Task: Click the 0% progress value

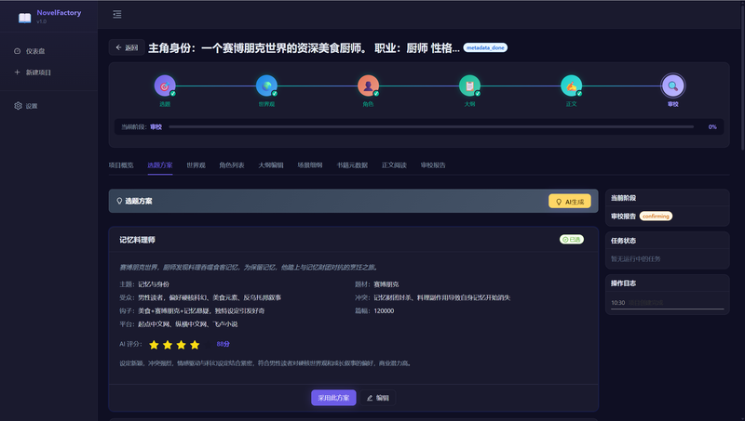Action: point(712,127)
